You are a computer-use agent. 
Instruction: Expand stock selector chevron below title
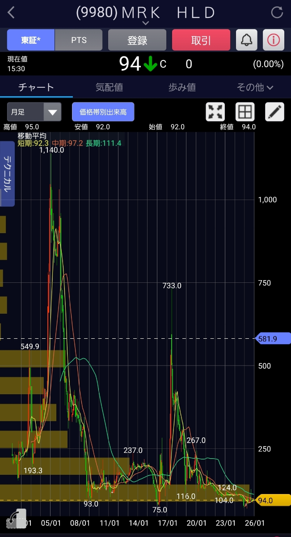tap(145, 23)
